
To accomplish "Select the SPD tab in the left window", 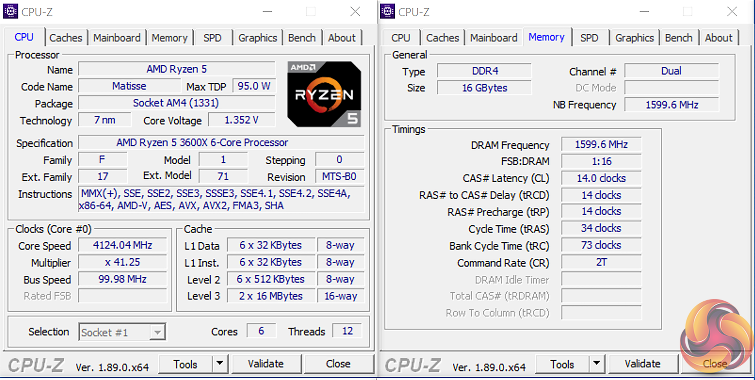I will click(212, 38).
